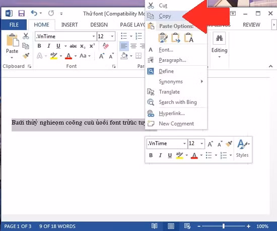Select Search with Bing

(x=176, y=102)
